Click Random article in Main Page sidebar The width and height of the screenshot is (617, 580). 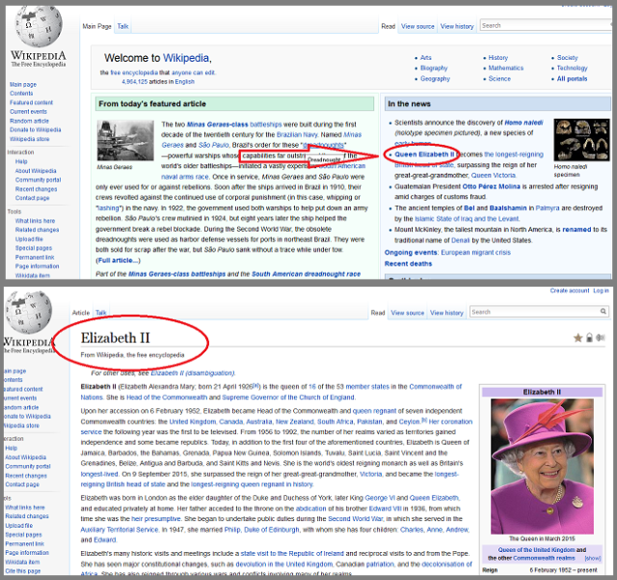[29, 121]
